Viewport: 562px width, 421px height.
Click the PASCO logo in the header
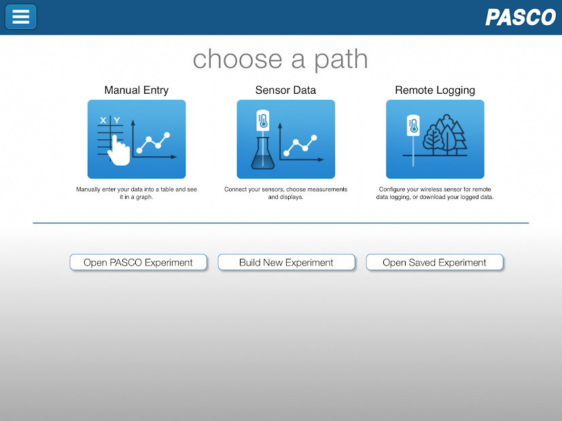521,18
